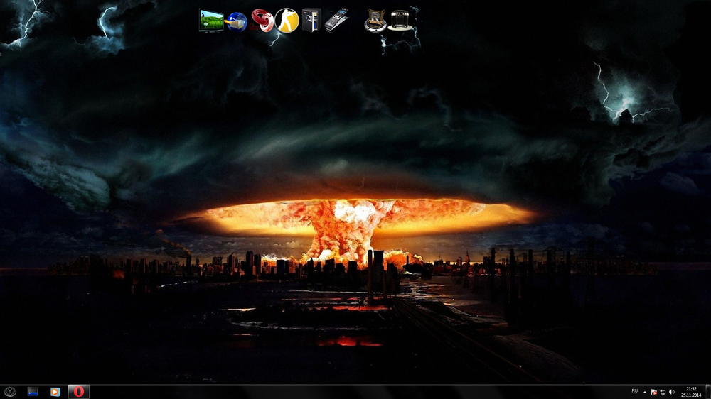Screen dimensions: 711x399
Task: Open the RocketDock R emblem icon
Action: [x=375, y=21]
